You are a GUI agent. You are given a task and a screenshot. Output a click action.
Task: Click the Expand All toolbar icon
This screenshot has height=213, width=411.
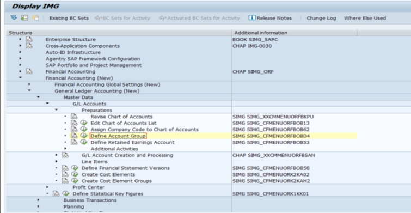[x=14, y=18]
